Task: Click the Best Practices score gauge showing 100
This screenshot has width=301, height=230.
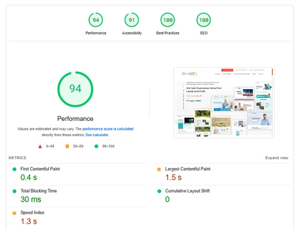Action: 167,20
